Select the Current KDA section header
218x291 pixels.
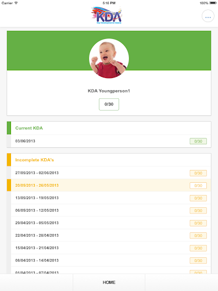(109, 128)
